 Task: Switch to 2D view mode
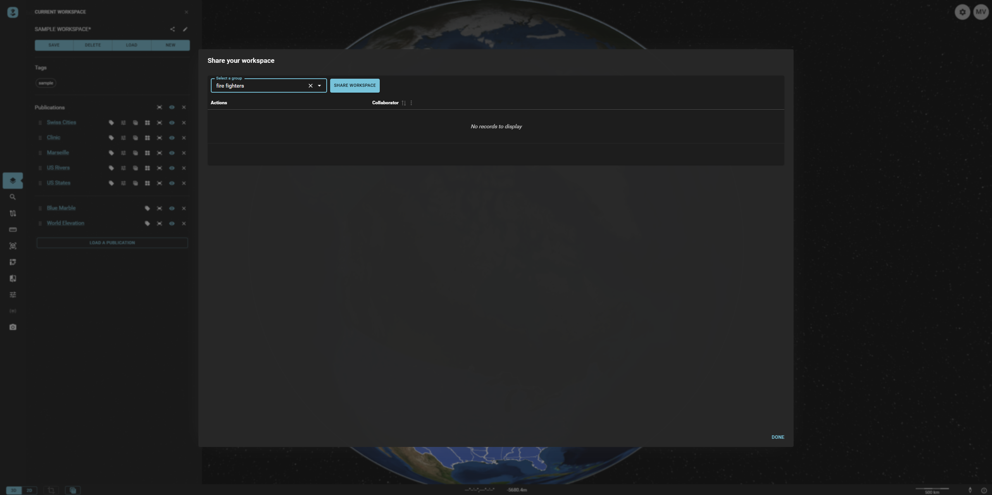(30, 490)
